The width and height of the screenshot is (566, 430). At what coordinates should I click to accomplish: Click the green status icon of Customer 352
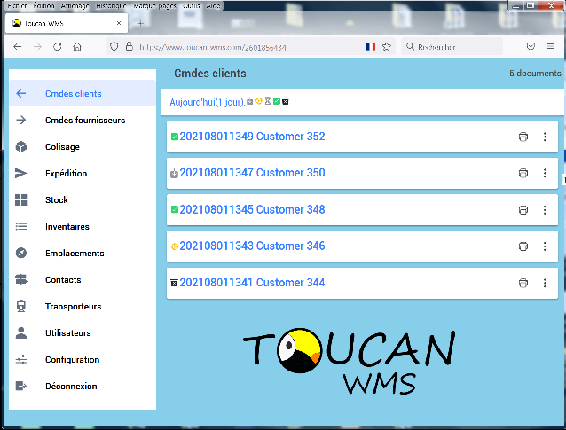coord(175,137)
